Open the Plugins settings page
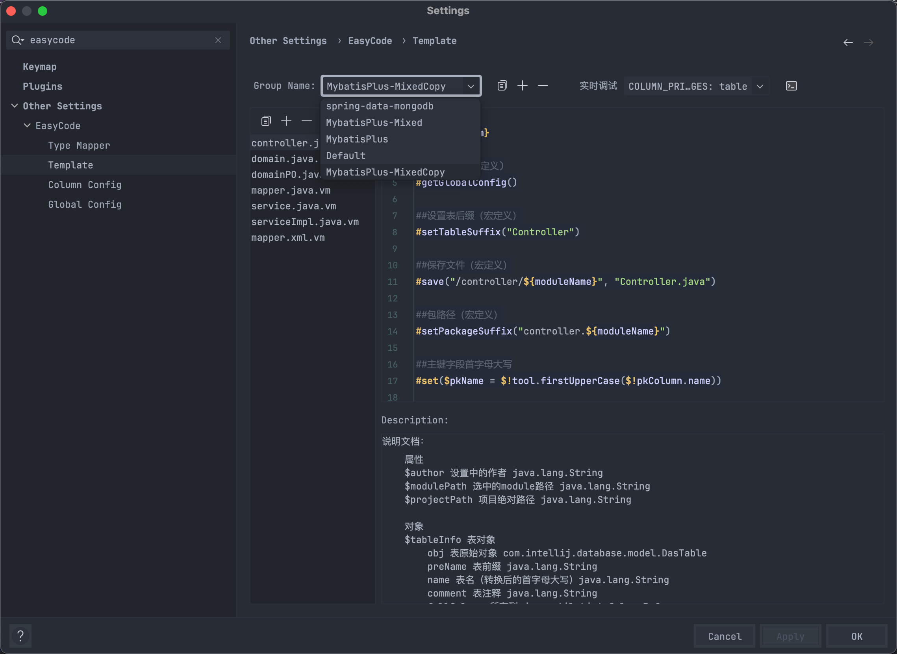The width and height of the screenshot is (897, 654). coord(43,86)
